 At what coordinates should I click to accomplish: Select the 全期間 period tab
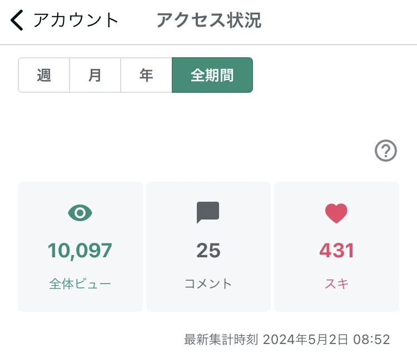pos(212,75)
